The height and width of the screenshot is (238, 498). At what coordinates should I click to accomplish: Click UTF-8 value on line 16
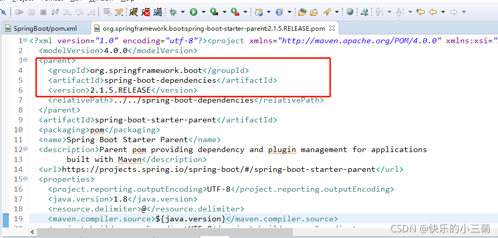coord(219,189)
